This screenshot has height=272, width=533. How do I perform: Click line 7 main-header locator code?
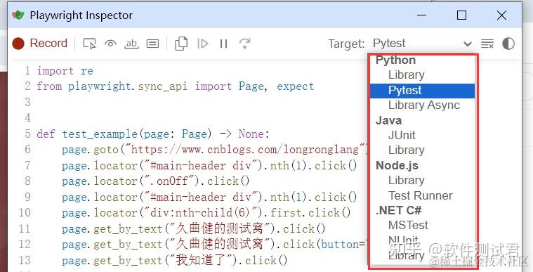click(x=209, y=165)
